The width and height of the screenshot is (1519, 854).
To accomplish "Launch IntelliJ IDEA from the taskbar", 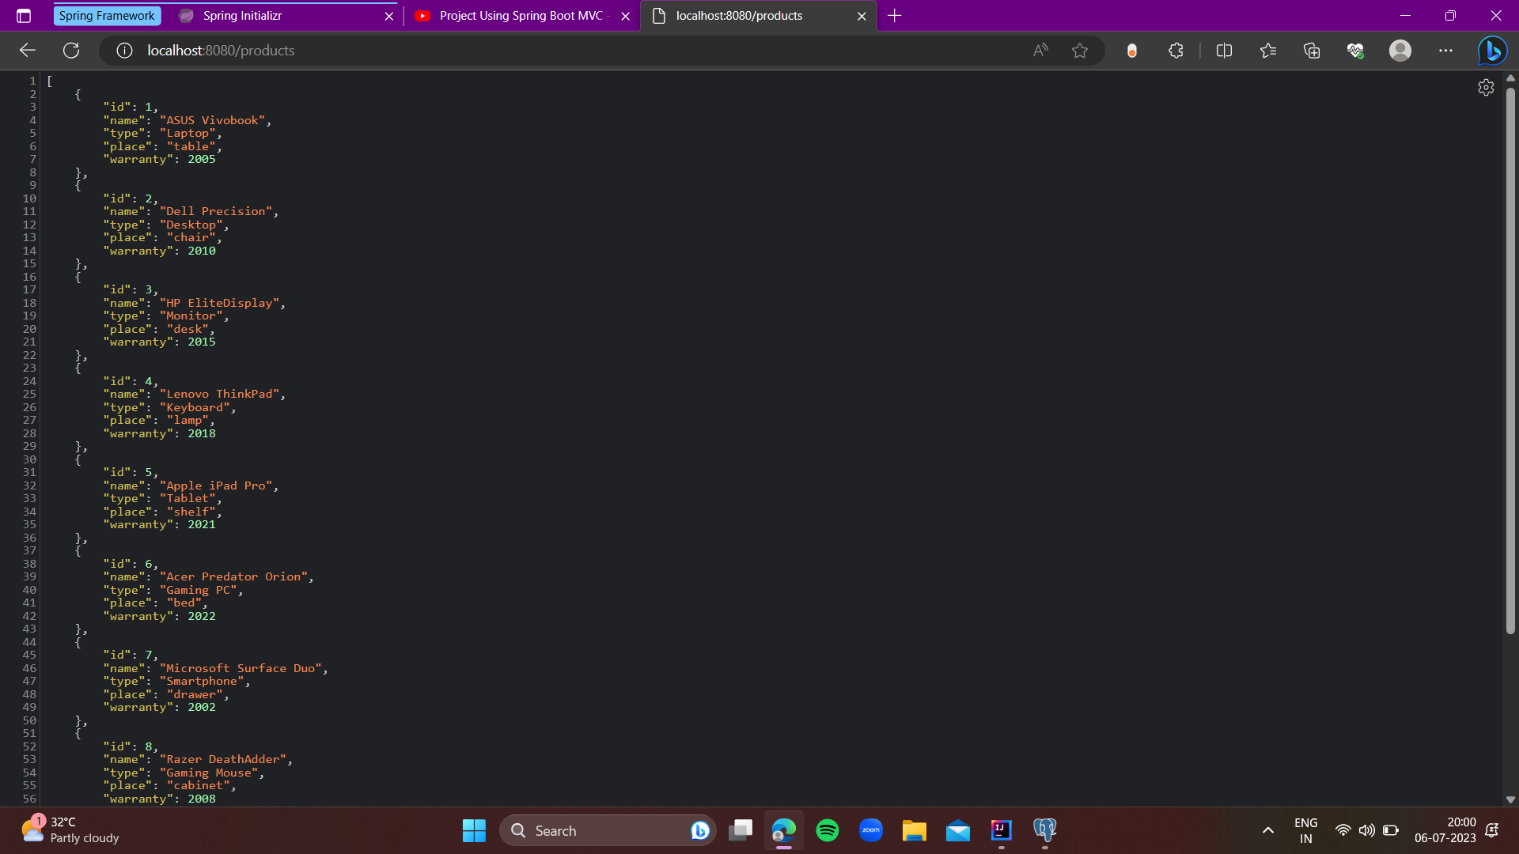I will 1001,830.
